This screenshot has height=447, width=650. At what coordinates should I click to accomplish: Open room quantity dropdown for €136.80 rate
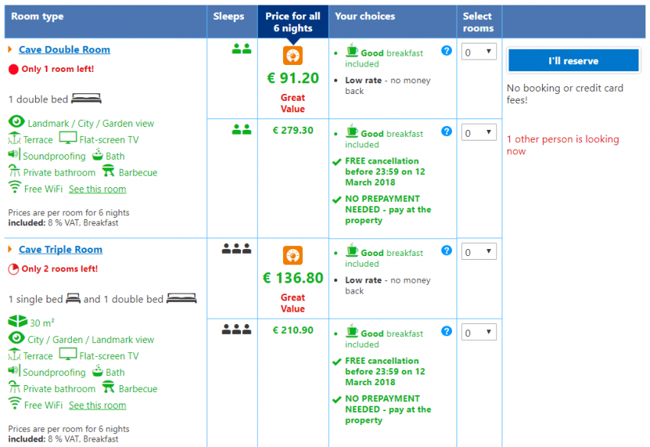pyautogui.click(x=479, y=252)
